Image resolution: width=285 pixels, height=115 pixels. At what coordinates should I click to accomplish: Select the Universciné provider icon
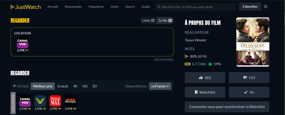coord(40,101)
